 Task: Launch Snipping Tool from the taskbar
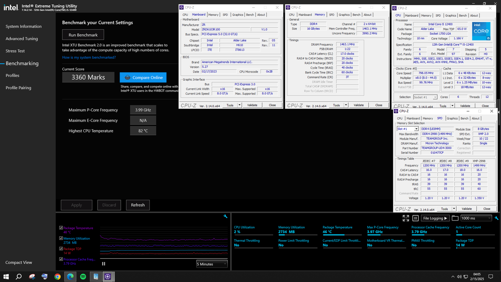32,277
